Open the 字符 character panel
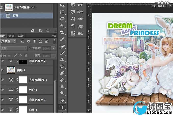Image resolution: width=173 pixels, height=116 pixels. 77,19
